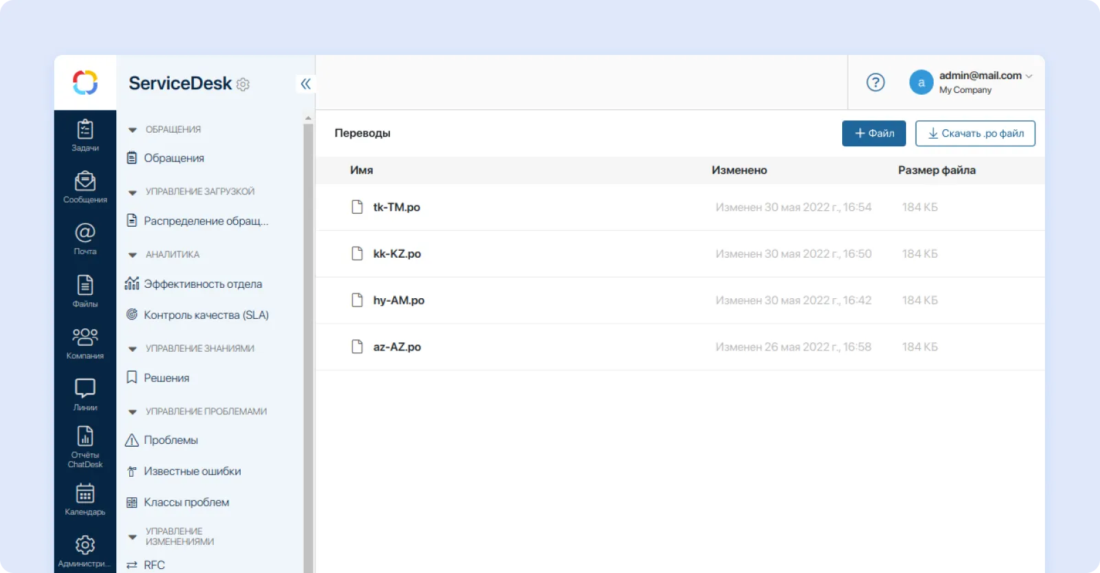1100x573 pixels.
Task: Collapse the ОБРАЩЕНИЯ section
Action: (x=133, y=130)
